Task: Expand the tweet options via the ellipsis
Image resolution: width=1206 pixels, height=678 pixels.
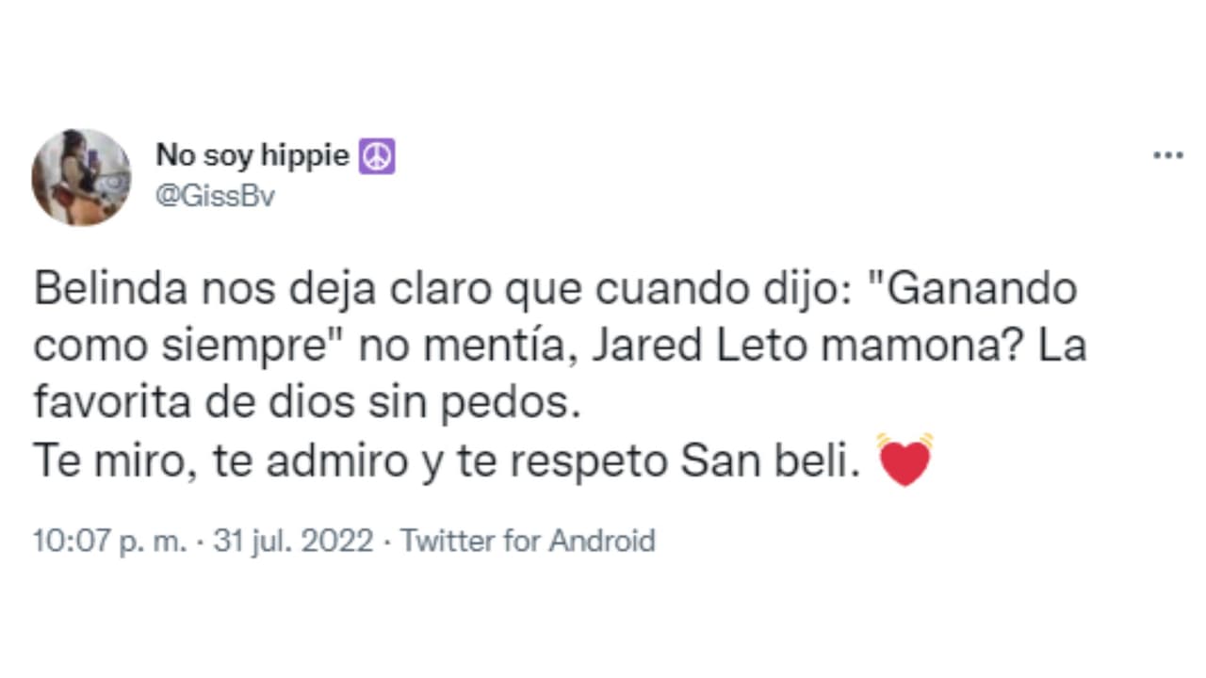Action: (1167, 153)
